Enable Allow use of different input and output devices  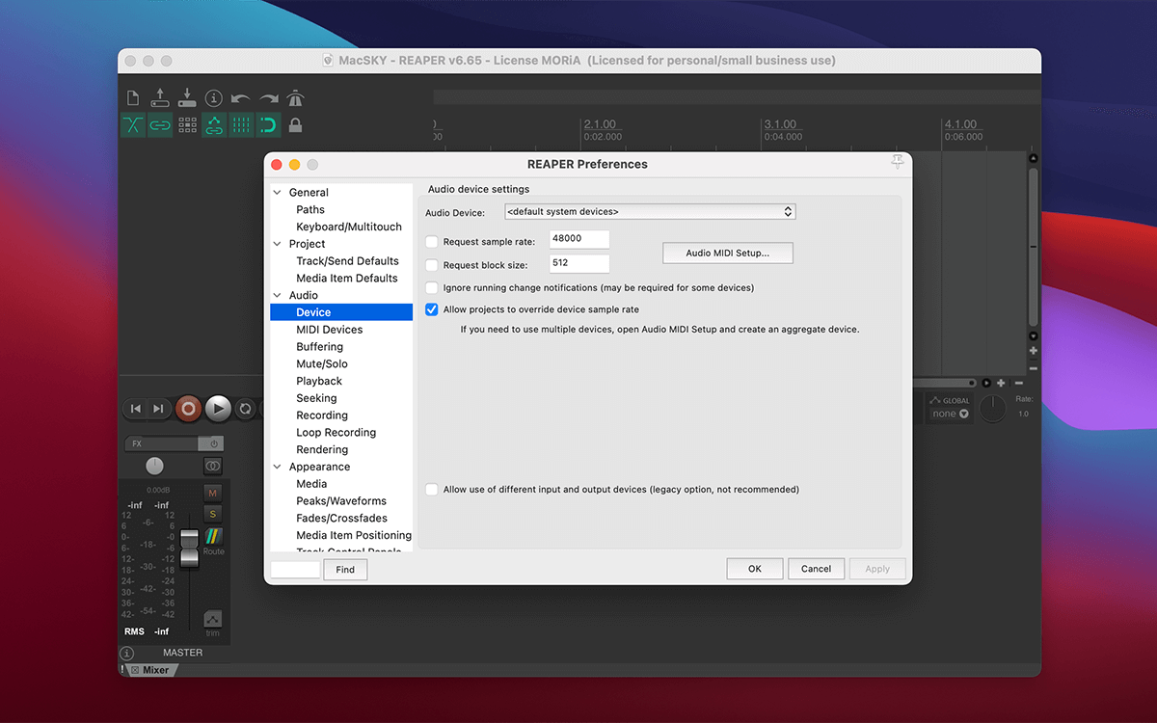[x=432, y=490]
